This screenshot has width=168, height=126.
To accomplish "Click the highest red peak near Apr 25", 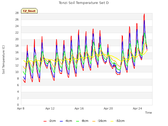I will pos(144,14).
